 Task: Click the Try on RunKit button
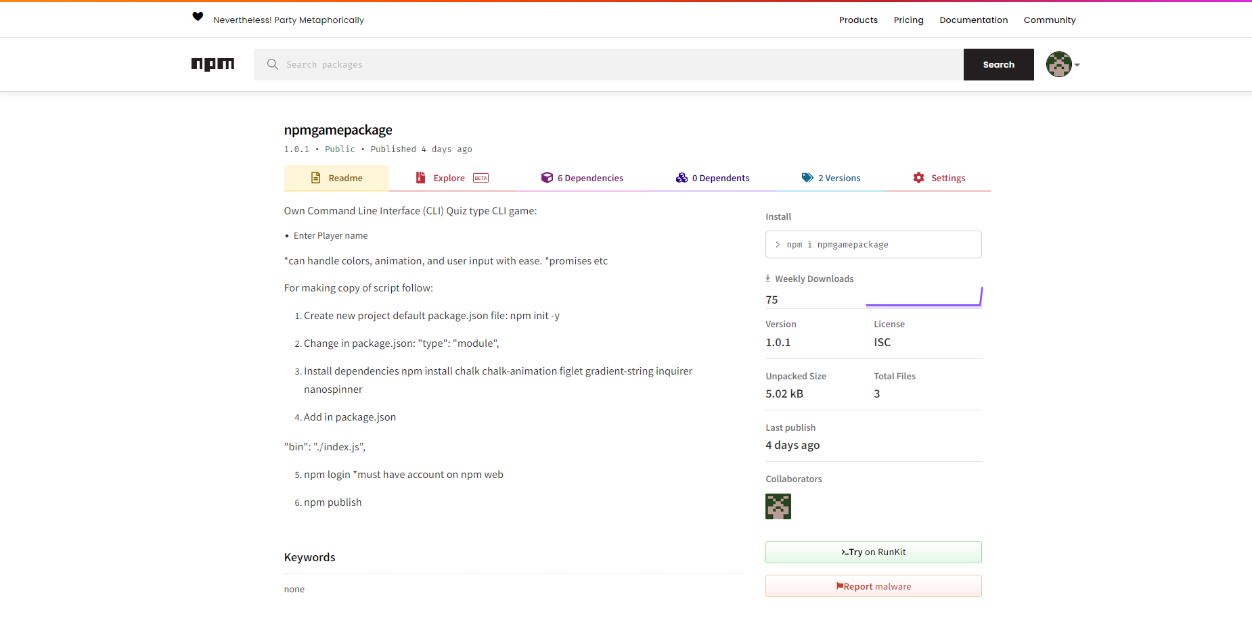click(x=873, y=552)
